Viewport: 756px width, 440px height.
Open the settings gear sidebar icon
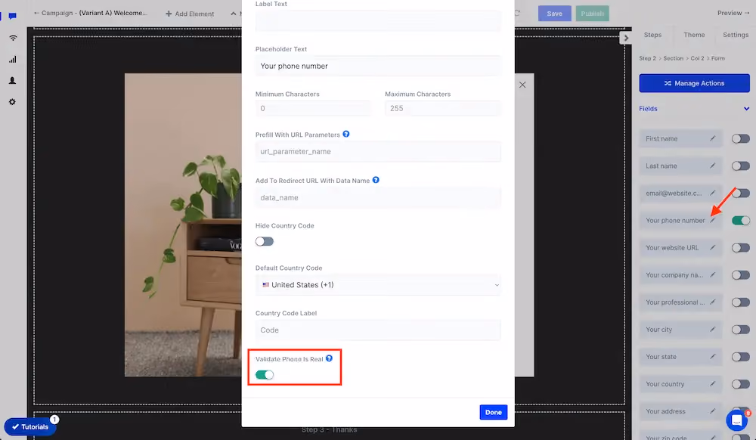[x=13, y=102]
